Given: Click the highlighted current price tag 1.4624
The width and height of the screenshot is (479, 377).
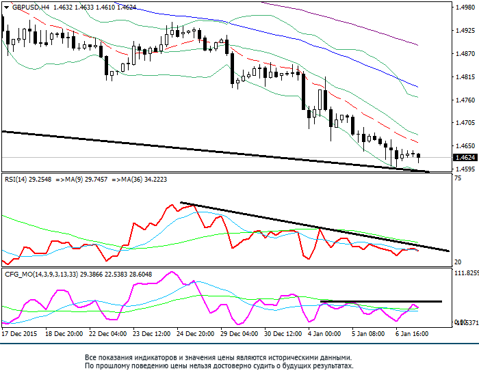Looking at the screenshot, I should coord(465,157).
